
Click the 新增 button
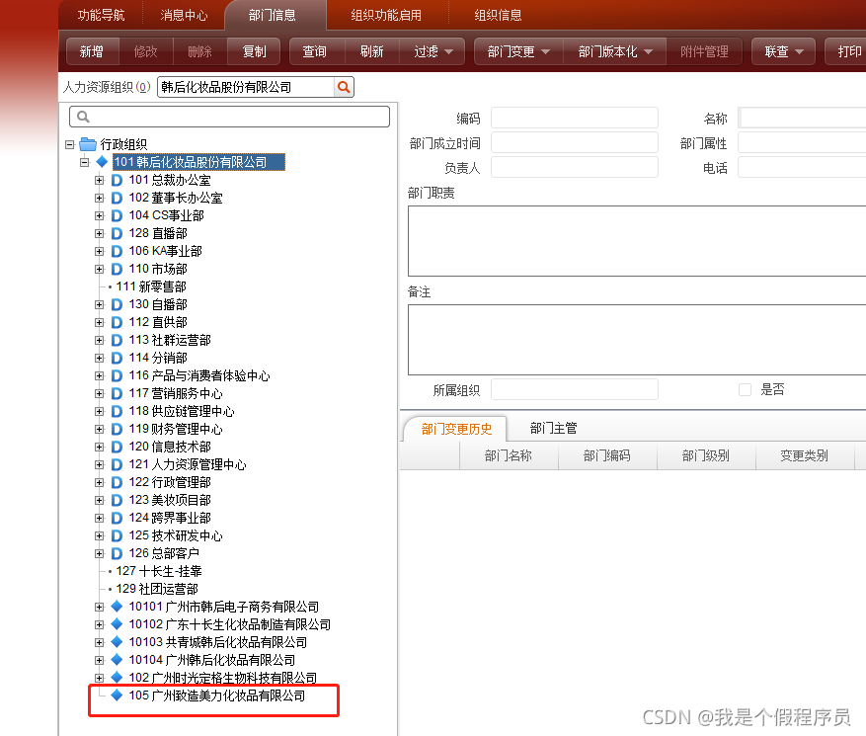point(91,51)
